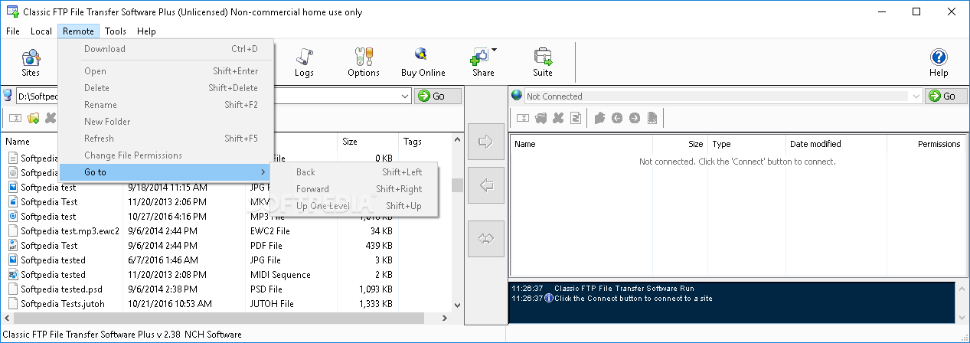The width and height of the screenshot is (970, 343).
Task: Click the last remote pane toolbar icon
Action: click(652, 118)
